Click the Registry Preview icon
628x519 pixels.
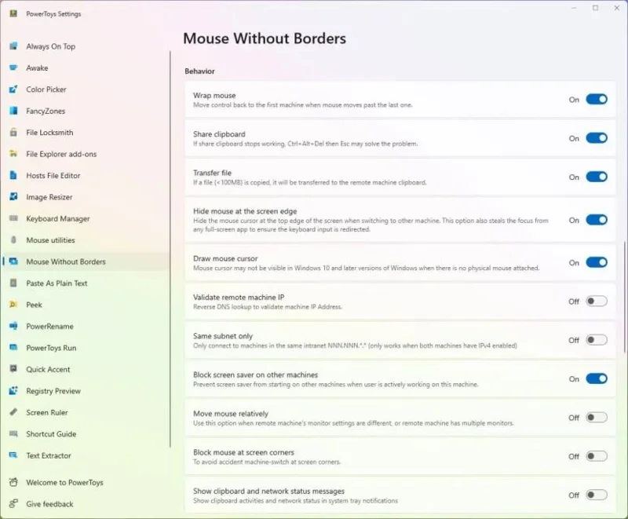(x=13, y=391)
